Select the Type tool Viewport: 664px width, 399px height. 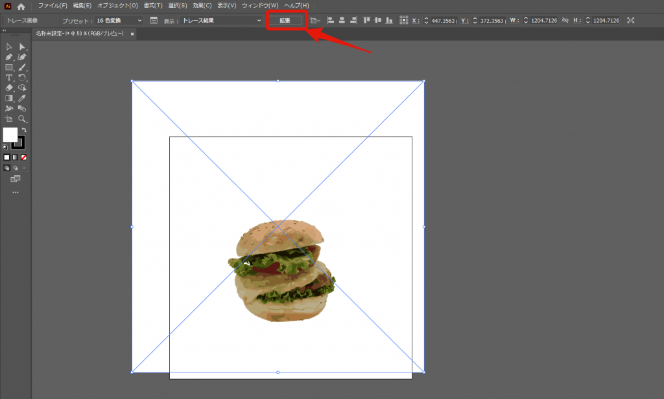coord(9,78)
